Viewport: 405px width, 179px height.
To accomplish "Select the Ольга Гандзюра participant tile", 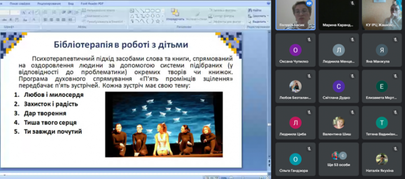I will 295,159.
